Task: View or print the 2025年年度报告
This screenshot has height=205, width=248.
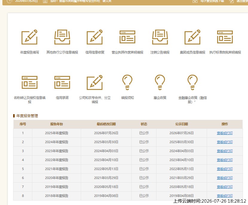Action: [225, 133]
